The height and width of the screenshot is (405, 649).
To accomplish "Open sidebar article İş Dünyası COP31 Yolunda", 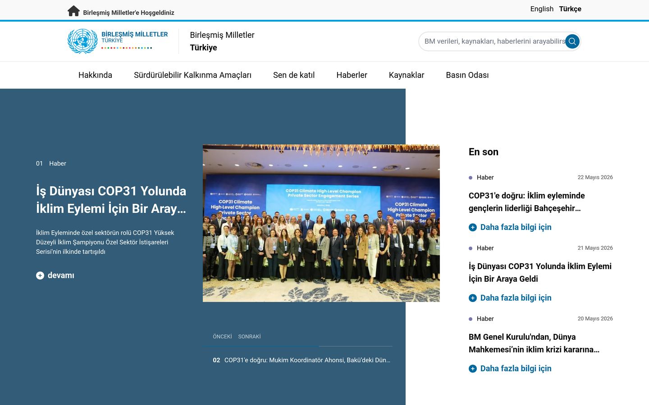I will tap(540, 273).
